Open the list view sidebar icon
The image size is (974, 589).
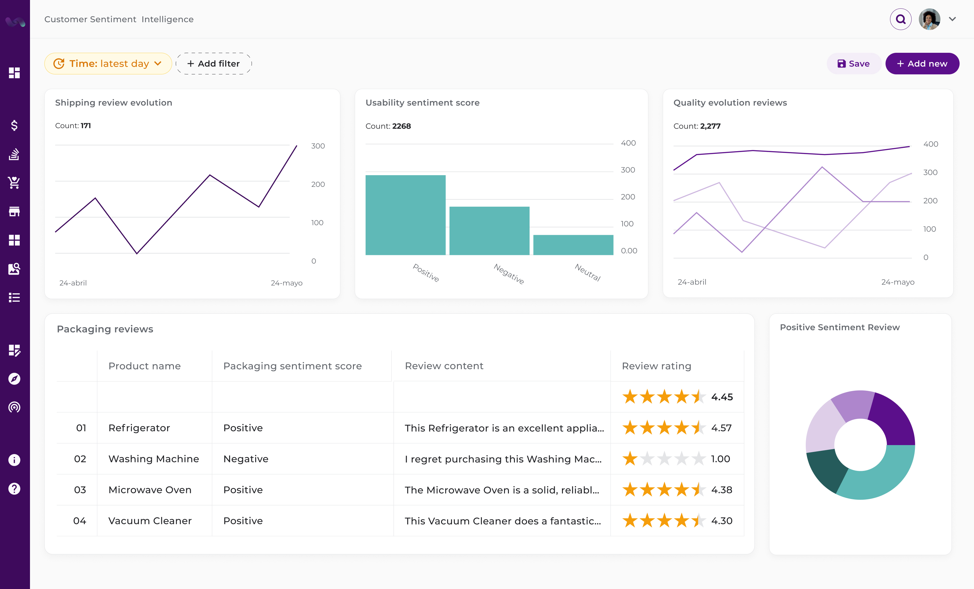pyautogui.click(x=15, y=297)
